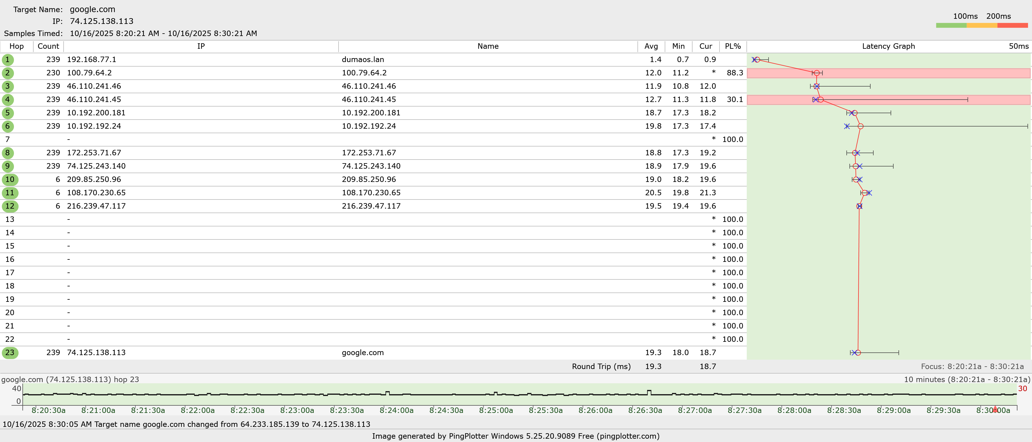Select the hop 5 green badge
The width and height of the screenshot is (1032, 442).
pyautogui.click(x=8, y=113)
